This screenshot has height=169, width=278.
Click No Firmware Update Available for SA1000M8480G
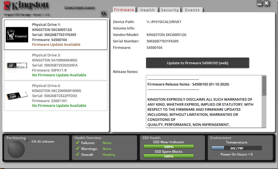point(59,75)
